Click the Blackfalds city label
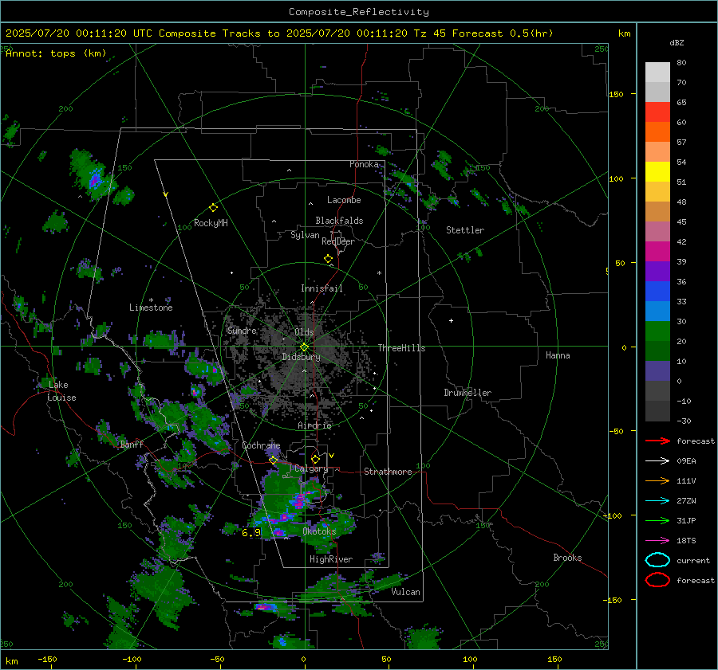Image resolution: width=718 pixels, height=670 pixels. point(339,221)
